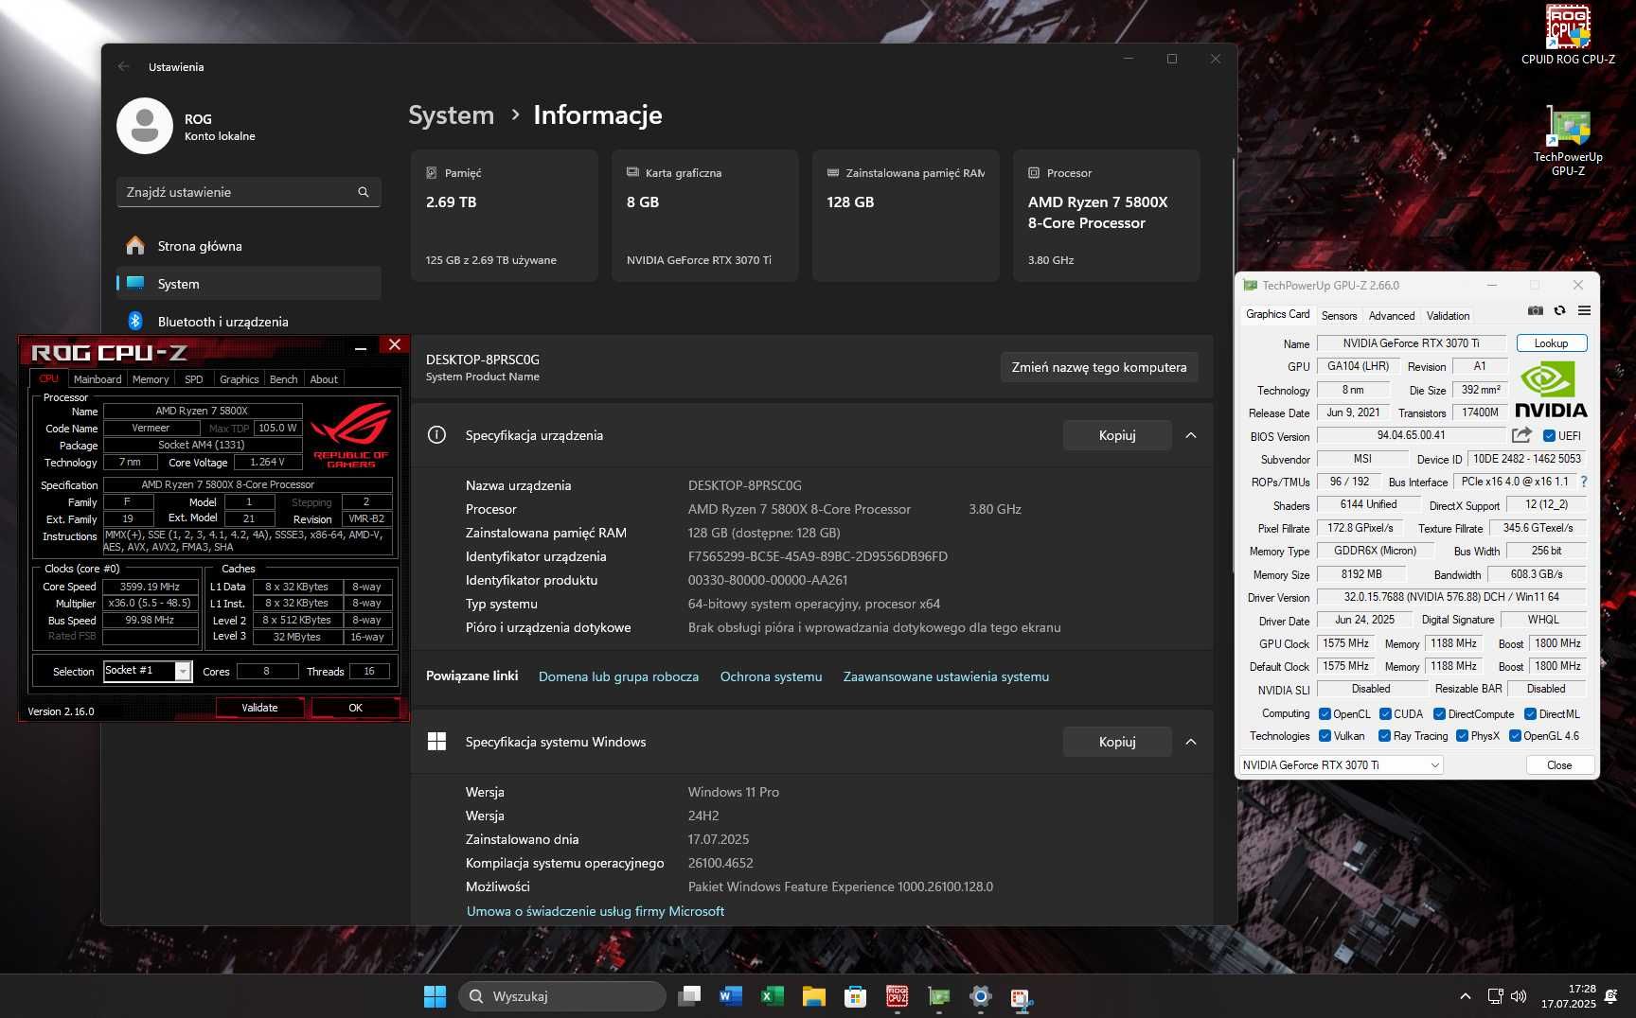
Task: Open Task View on taskbar
Action: (x=689, y=996)
